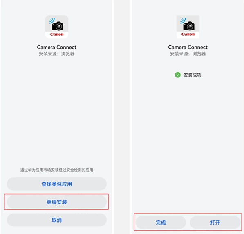This screenshot has height=234, width=244.
Task: Click the green checkmark success icon
Action: pos(177,75)
